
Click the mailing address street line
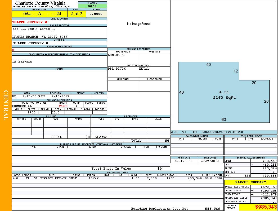coord(34,29)
